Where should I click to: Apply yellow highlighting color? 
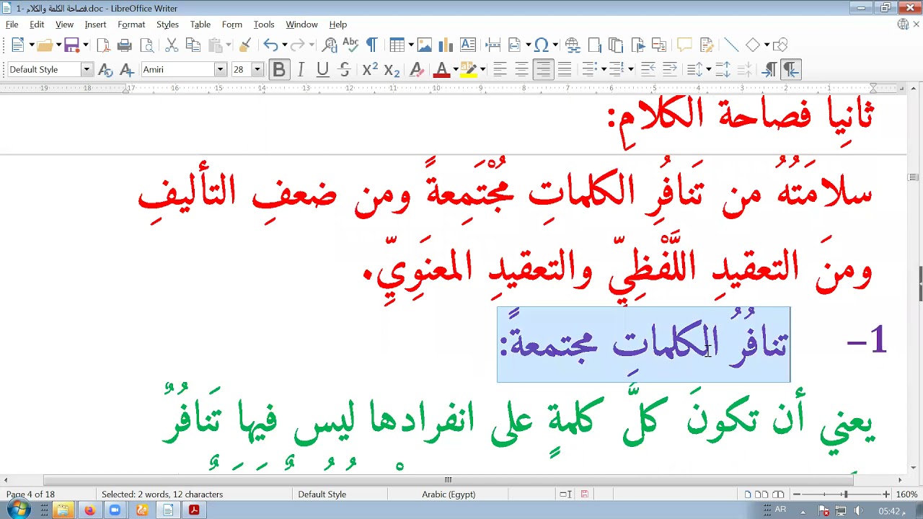click(468, 70)
